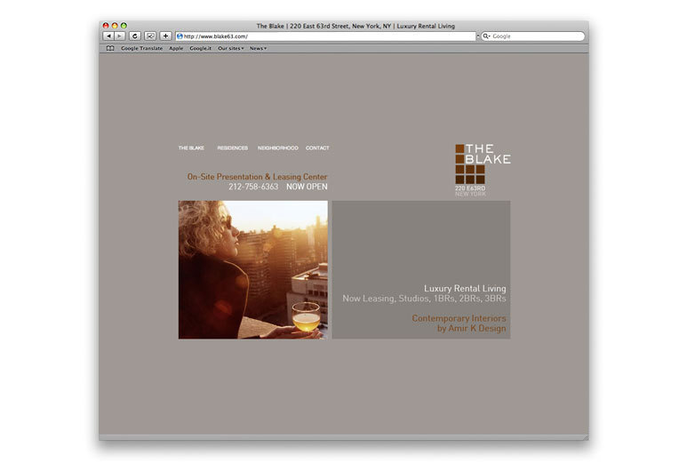Image resolution: width=695 pixels, height=463 pixels.
Task: Click the Now Leasing Studios 1BRs text
Action: click(424, 299)
